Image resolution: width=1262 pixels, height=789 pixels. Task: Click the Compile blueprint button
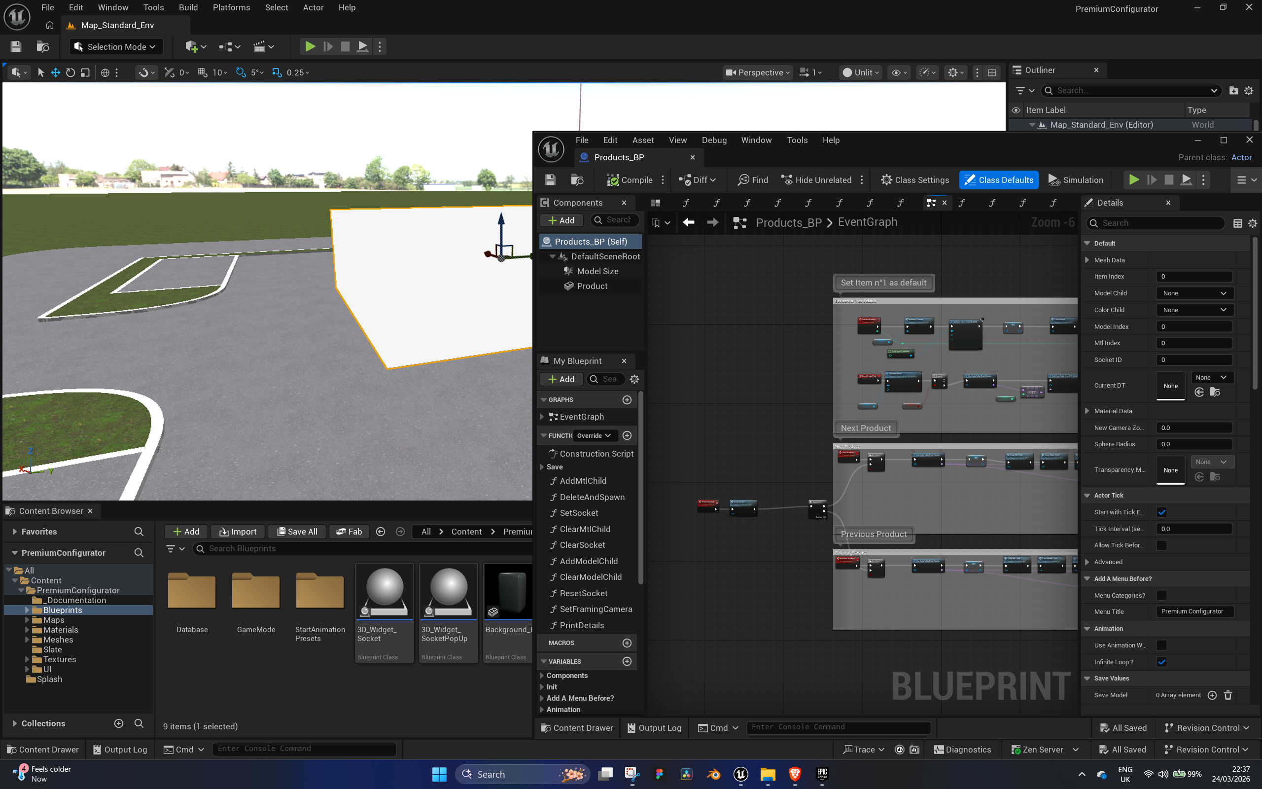point(630,179)
